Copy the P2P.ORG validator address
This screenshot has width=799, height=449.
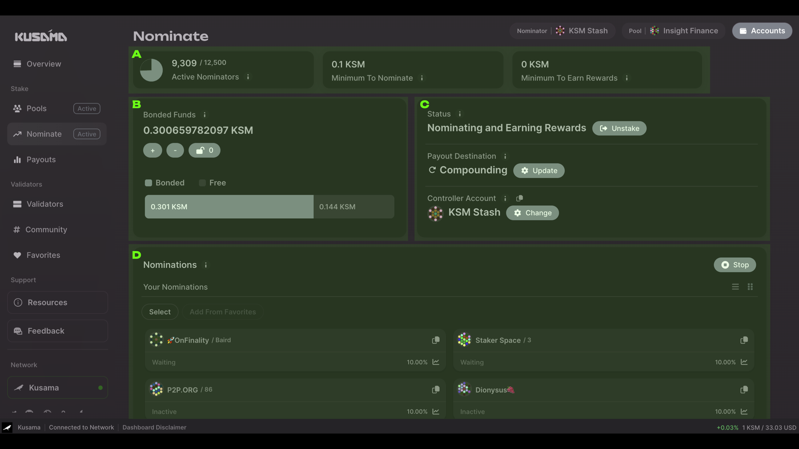tap(436, 390)
